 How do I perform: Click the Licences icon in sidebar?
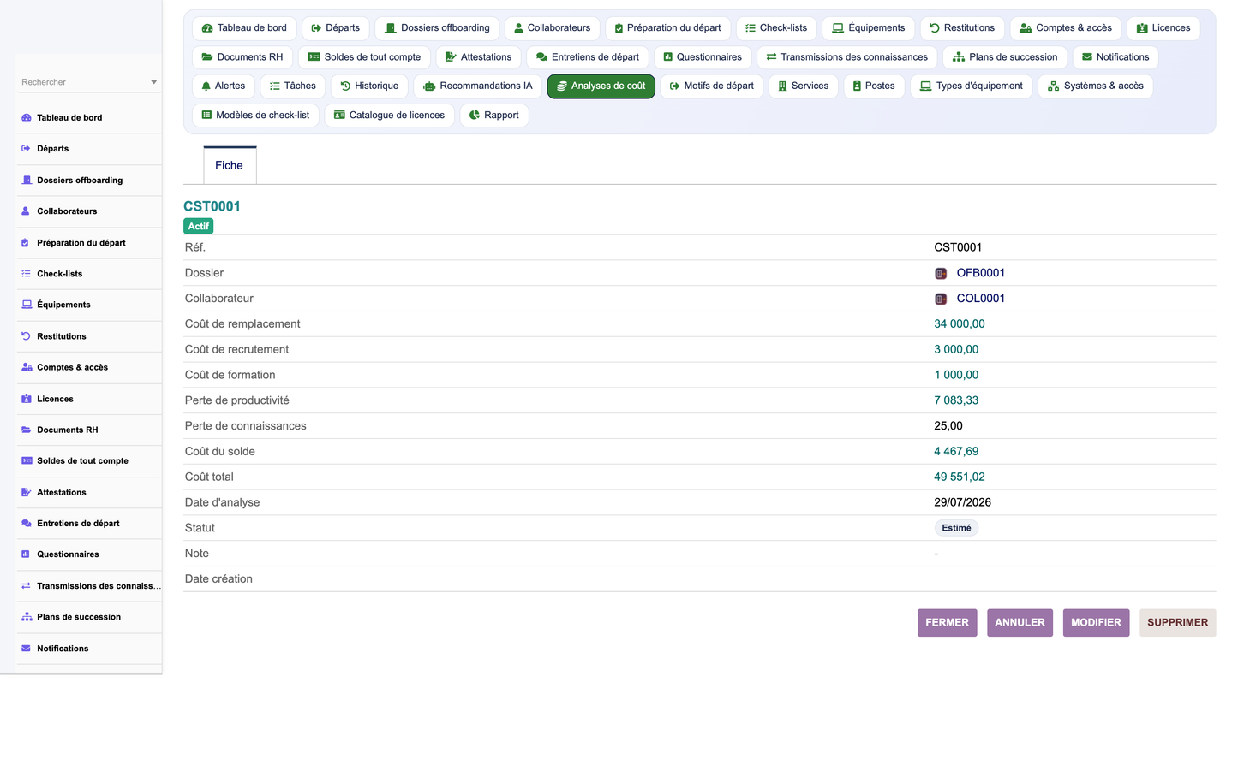point(27,399)
